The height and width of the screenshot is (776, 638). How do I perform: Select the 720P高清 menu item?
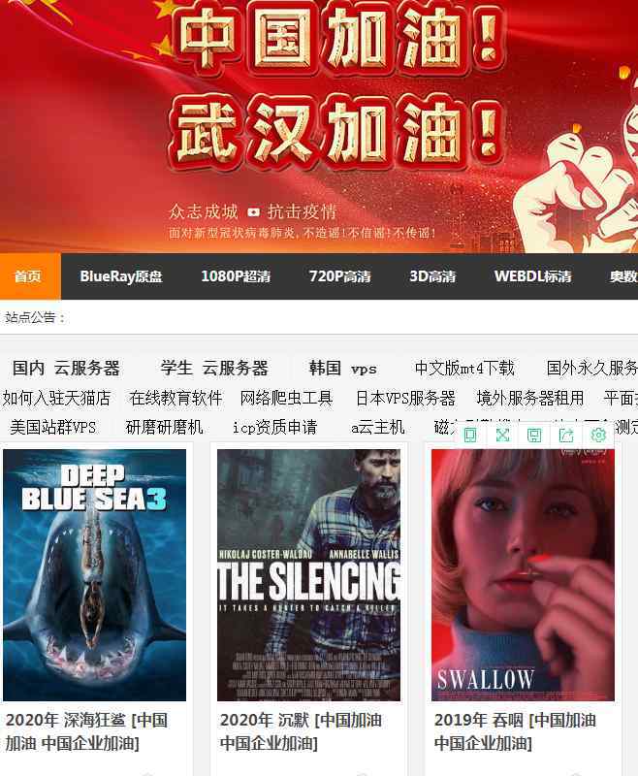click(x=339, y=276)
